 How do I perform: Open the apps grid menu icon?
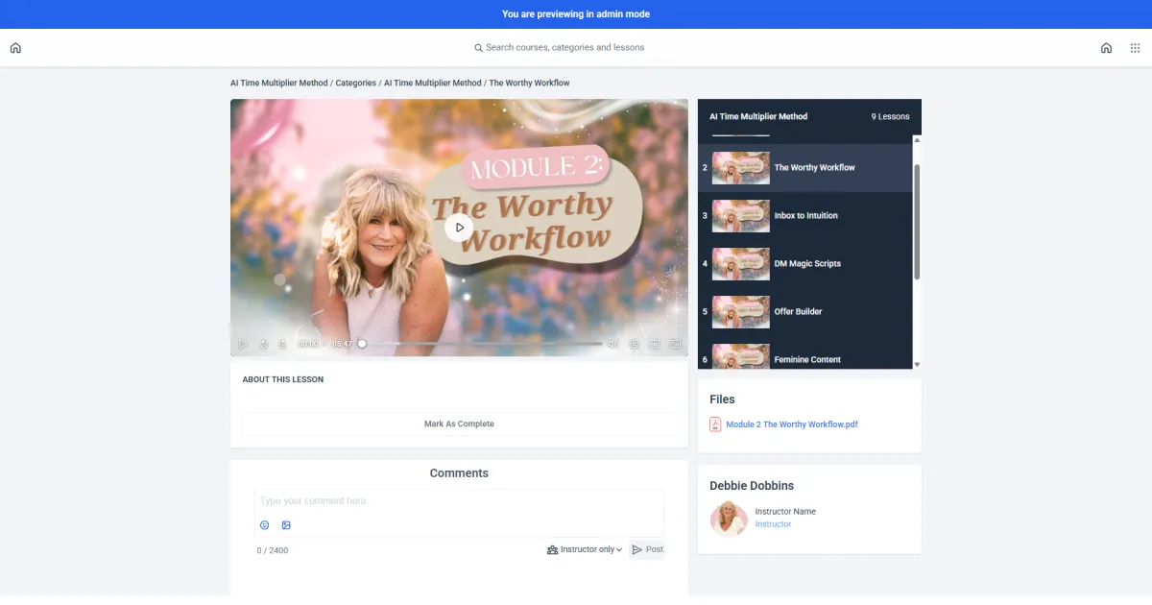[1135, 48]
